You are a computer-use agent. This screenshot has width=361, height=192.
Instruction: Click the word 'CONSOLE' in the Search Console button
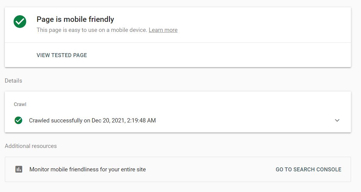pos(329,170)
